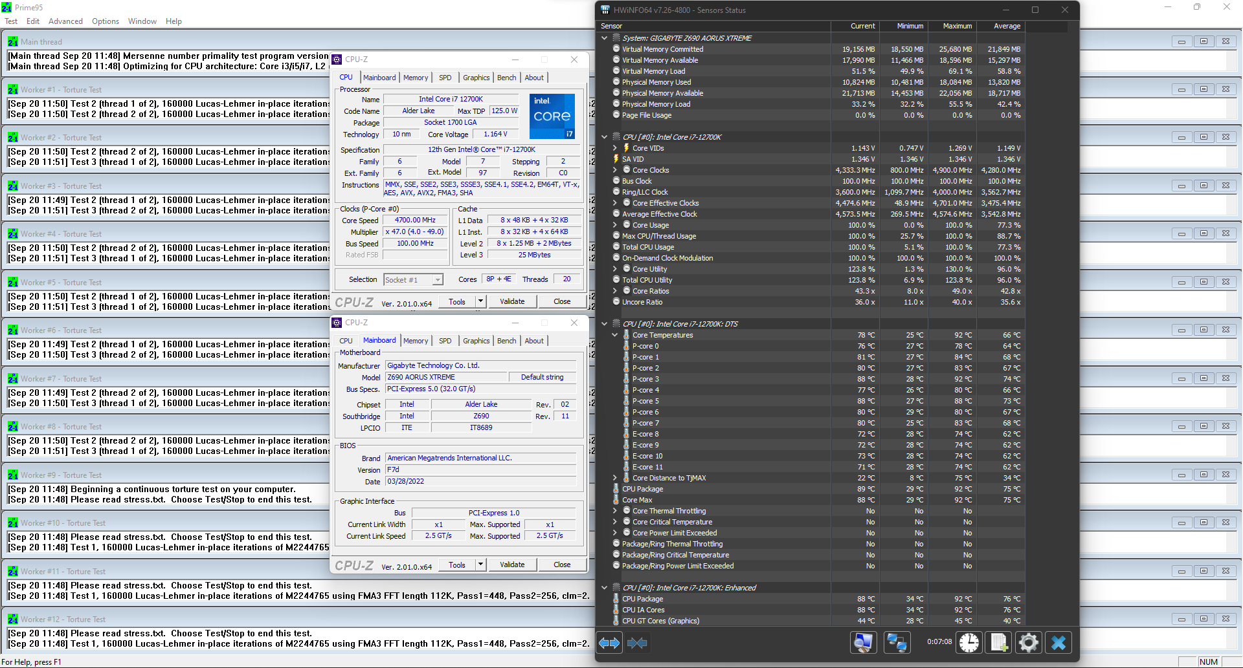Expand the Core Clocks row
The height and width of the screenshot is (668, 1243).
[615, 169]
